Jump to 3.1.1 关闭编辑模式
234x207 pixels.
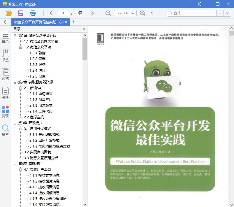pos(45,135)
